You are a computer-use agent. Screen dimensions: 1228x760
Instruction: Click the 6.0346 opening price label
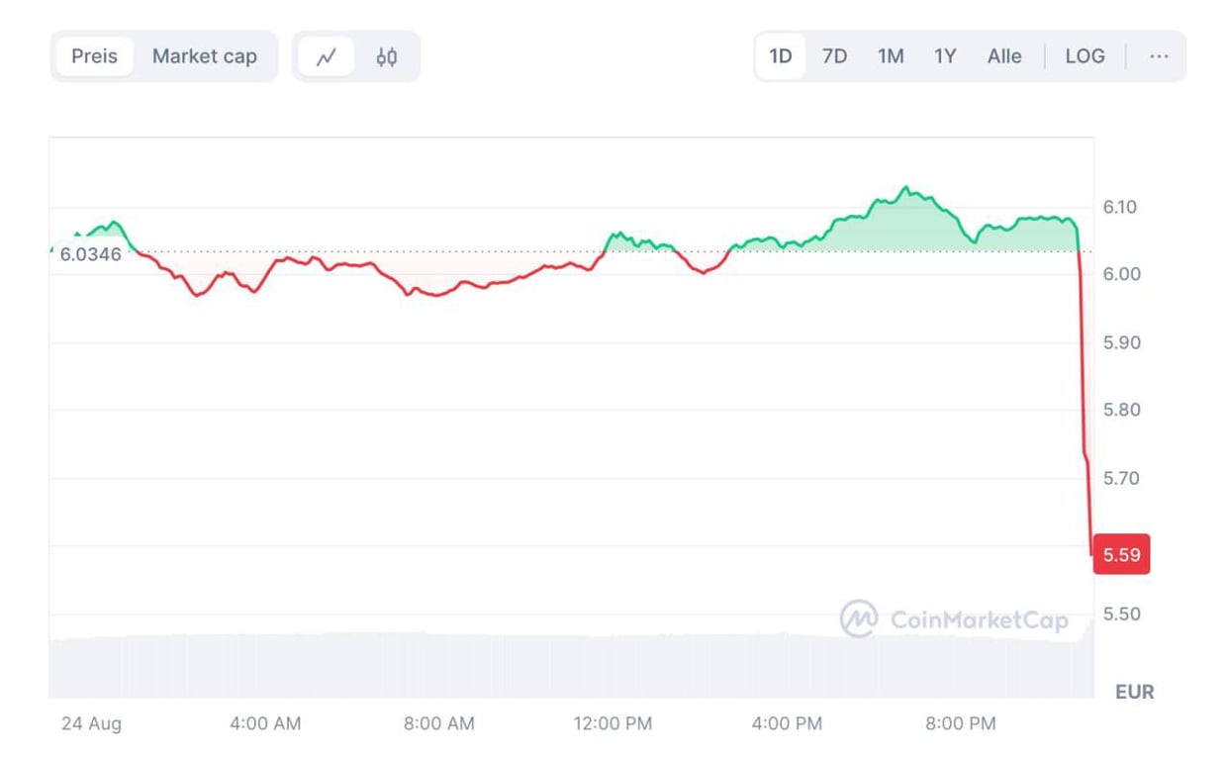tap(90, 254)
